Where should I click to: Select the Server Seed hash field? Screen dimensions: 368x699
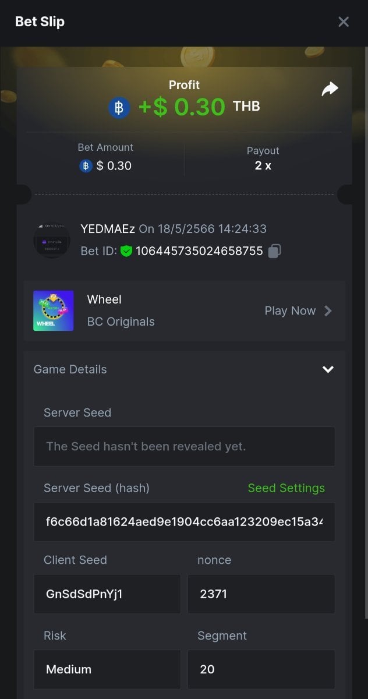[x=184, y=521]
